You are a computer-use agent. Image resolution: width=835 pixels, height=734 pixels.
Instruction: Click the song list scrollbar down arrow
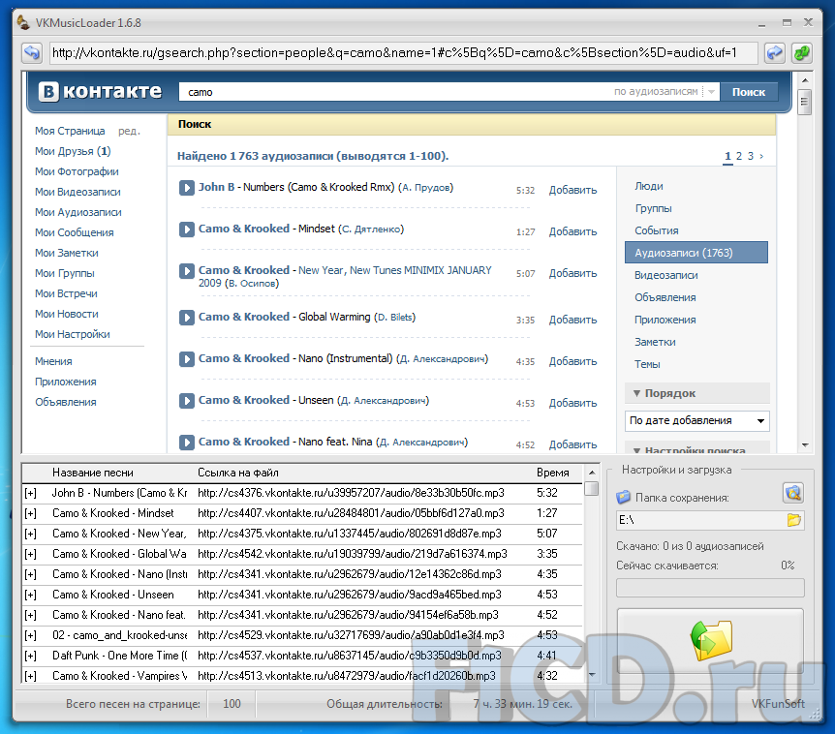pos(592,675)
